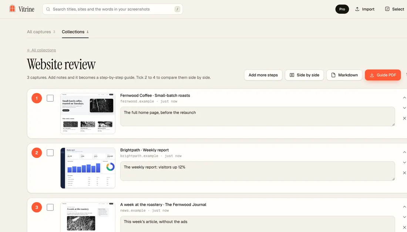Open the Pro plan badge

(342, 9)
